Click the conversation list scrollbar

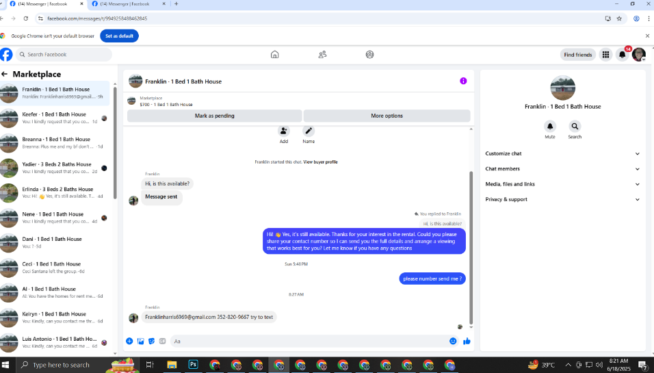(115, 143)
